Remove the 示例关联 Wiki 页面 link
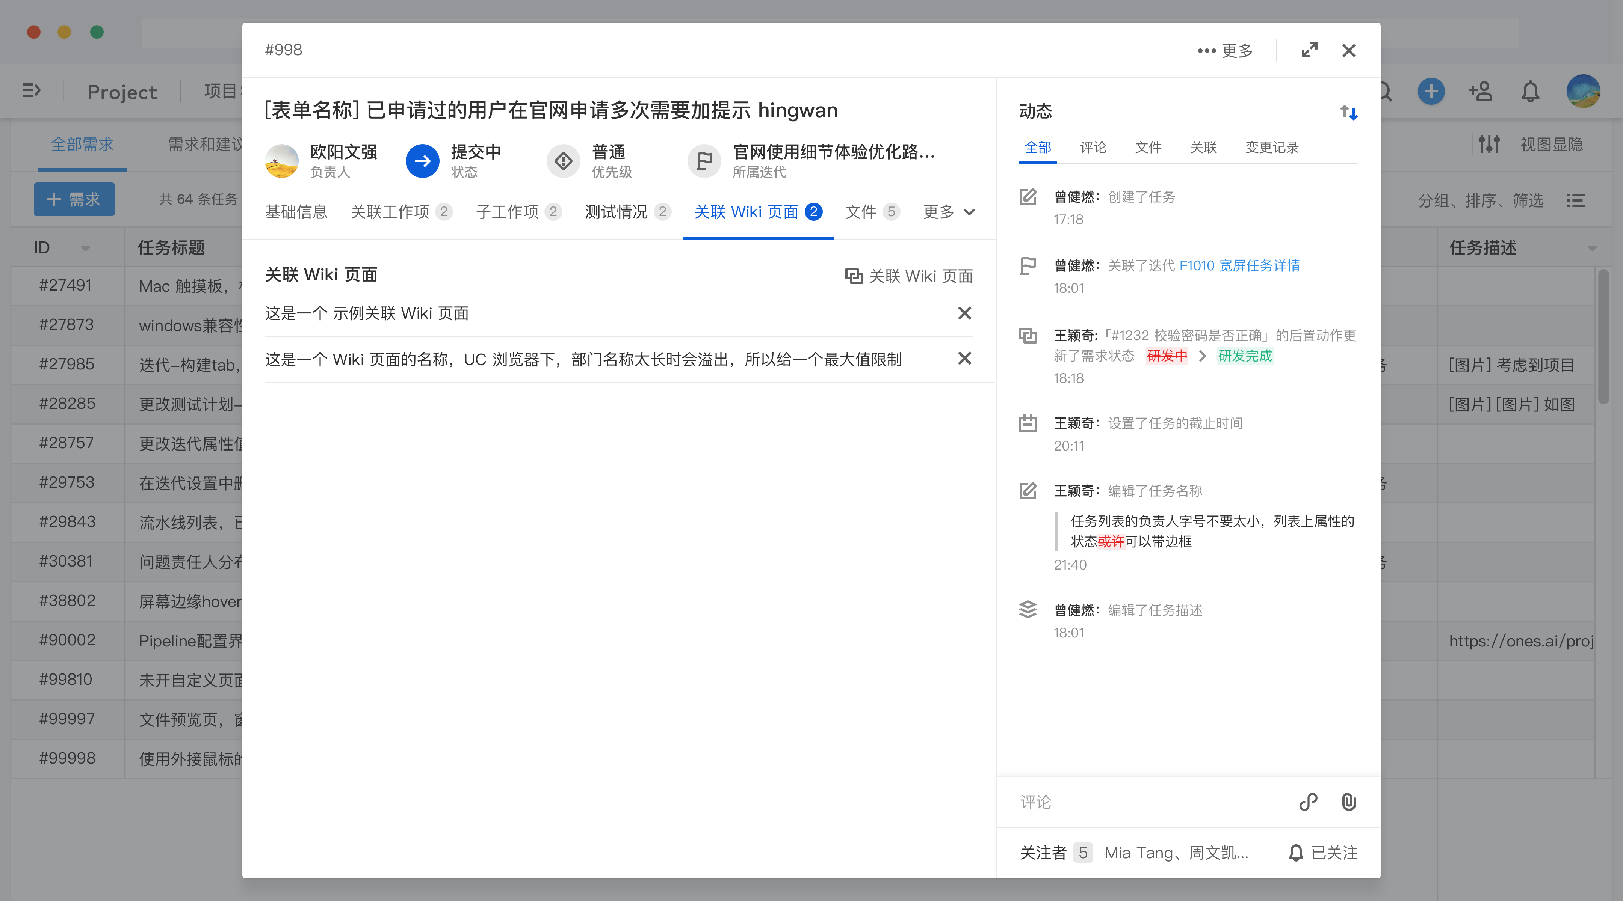The image size is (1623, 901). tap(964, 313)
